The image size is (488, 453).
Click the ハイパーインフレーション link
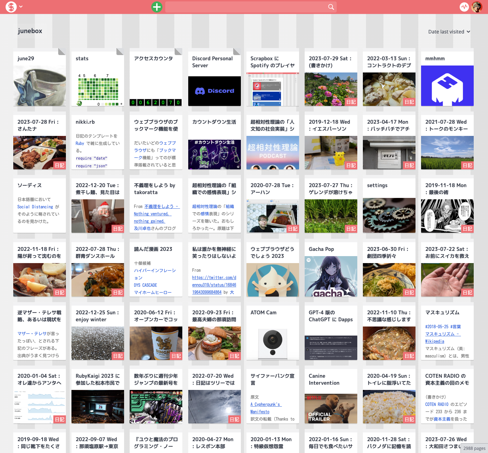pos(155,274)
